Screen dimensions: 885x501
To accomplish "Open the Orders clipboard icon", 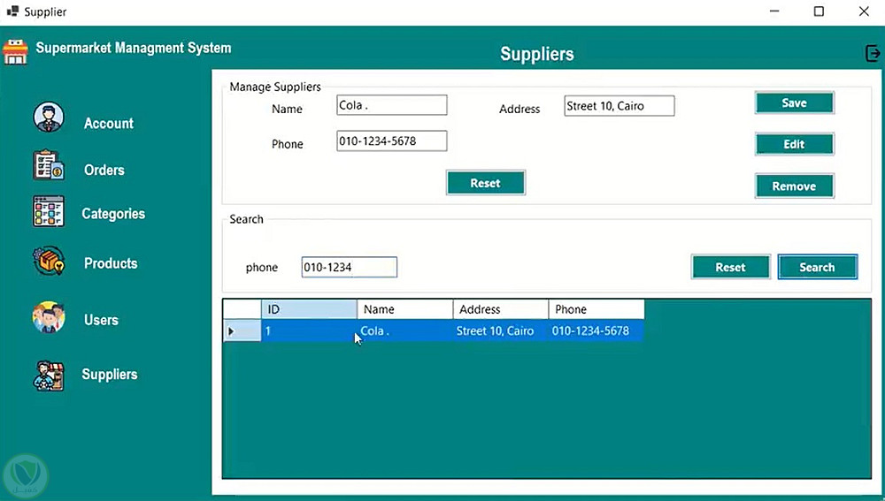I will tap(49, 166).
